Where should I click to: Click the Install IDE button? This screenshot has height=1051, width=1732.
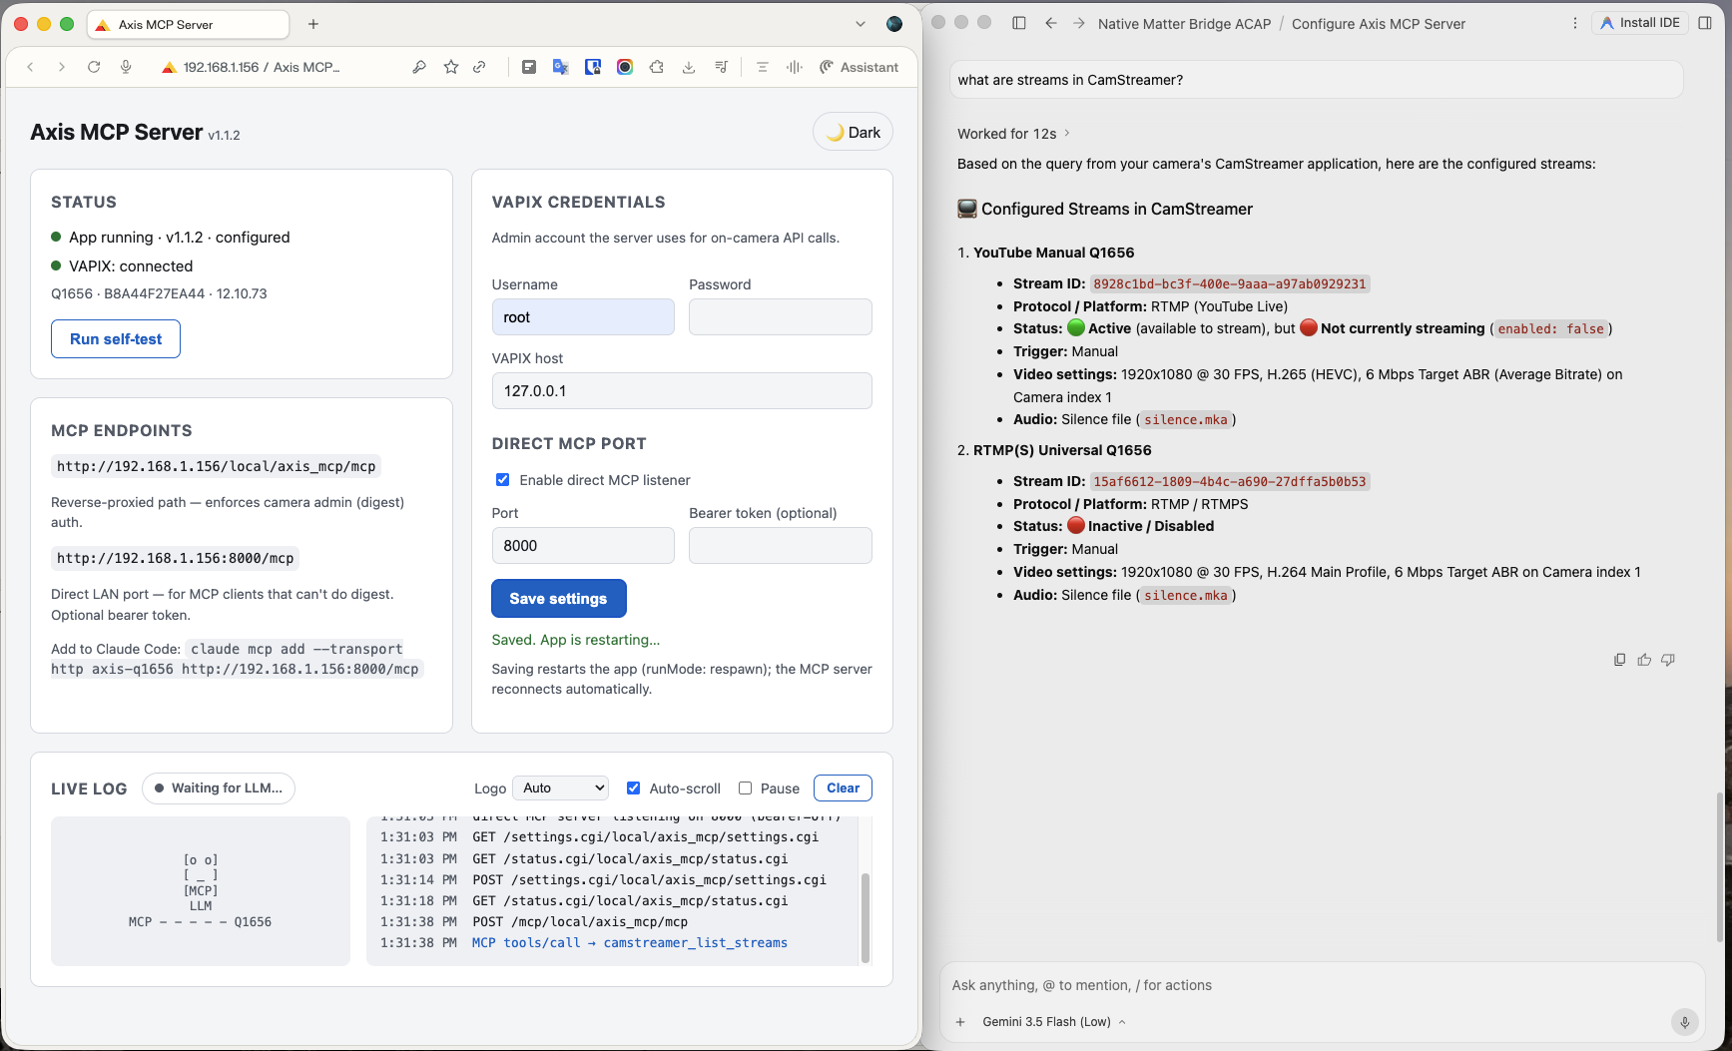click(x=1639, y=23)
